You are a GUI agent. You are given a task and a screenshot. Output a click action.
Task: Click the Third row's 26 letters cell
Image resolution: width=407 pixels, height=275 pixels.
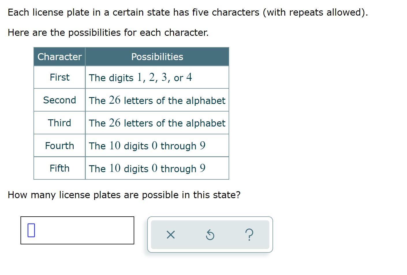(157, 123)
